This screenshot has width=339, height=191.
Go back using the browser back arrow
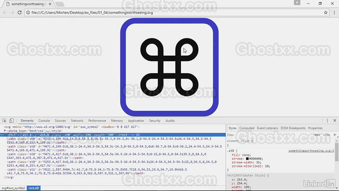click(5, 13)
